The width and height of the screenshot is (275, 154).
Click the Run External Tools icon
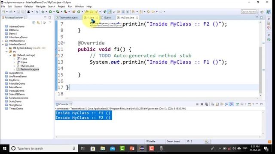65,12
